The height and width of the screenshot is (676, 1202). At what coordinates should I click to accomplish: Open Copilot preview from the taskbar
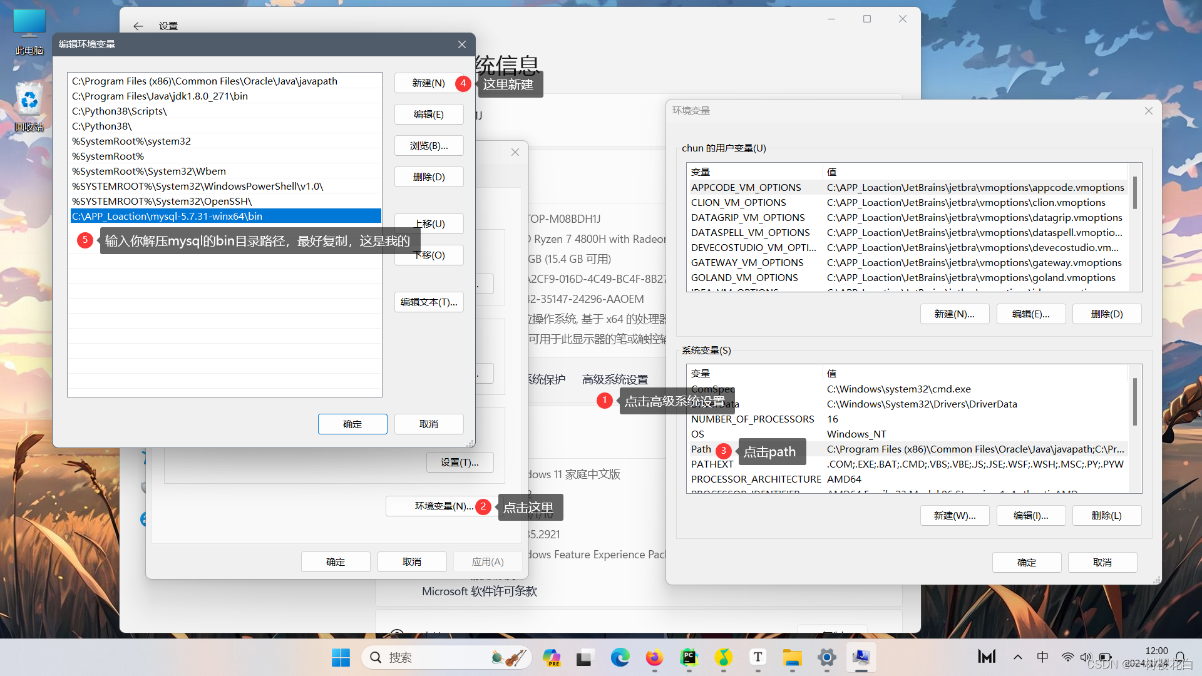click(x=551, y=657)
